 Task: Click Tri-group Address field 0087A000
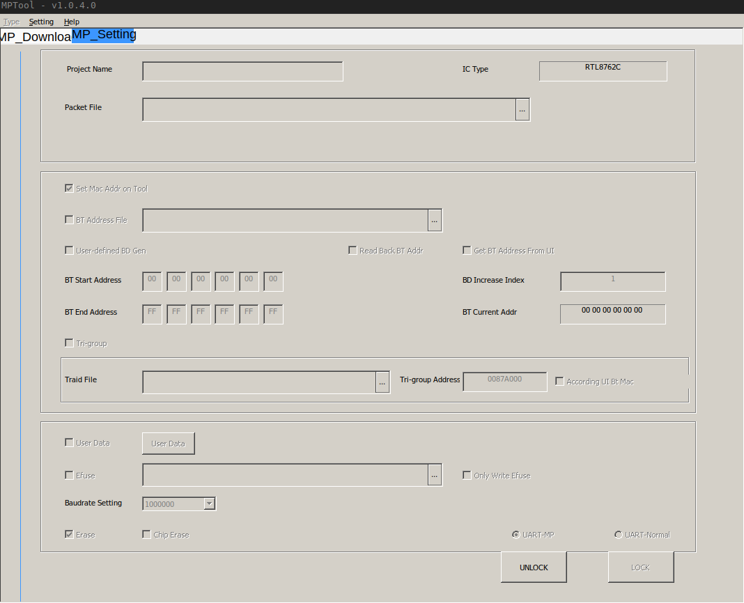[505, 382]
